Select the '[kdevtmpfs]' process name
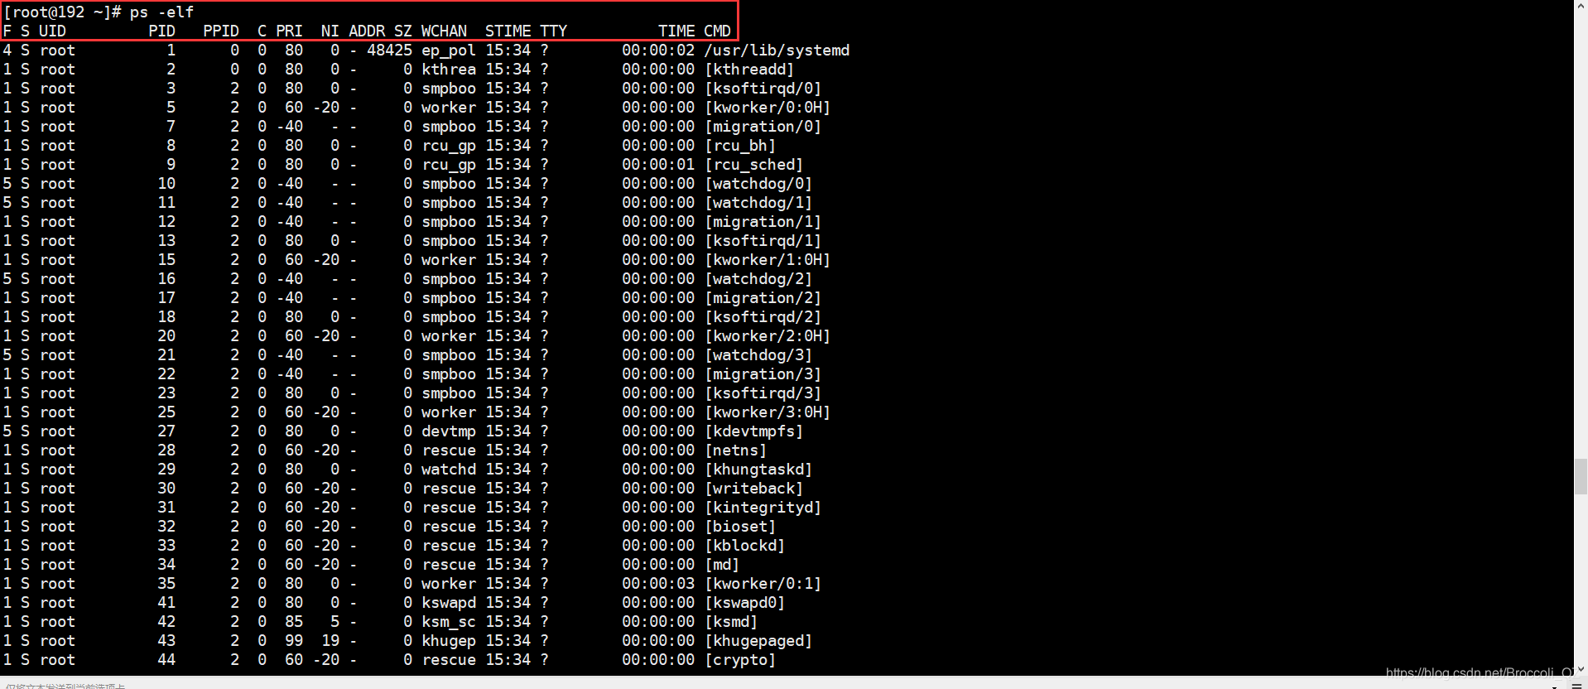Screen dimensions: 1588x689 pos(753,431)
